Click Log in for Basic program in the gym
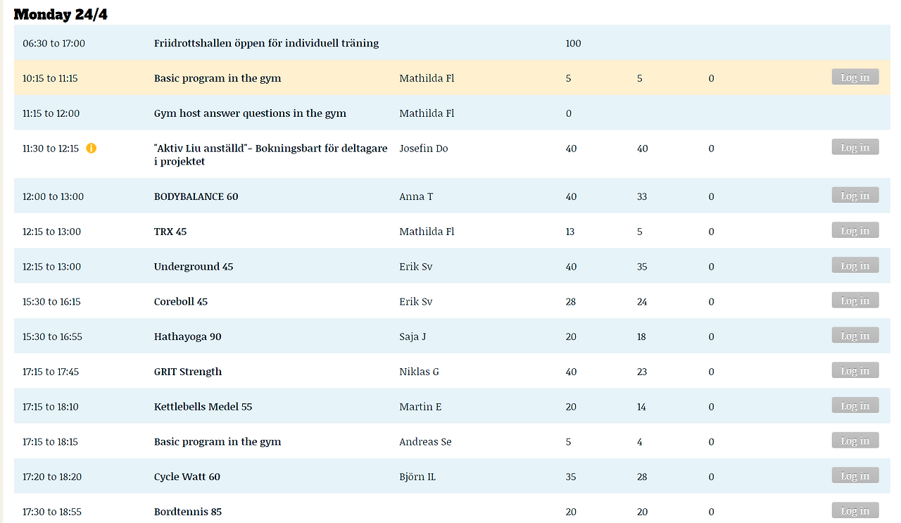901x523 pixels. coord(855,77)
